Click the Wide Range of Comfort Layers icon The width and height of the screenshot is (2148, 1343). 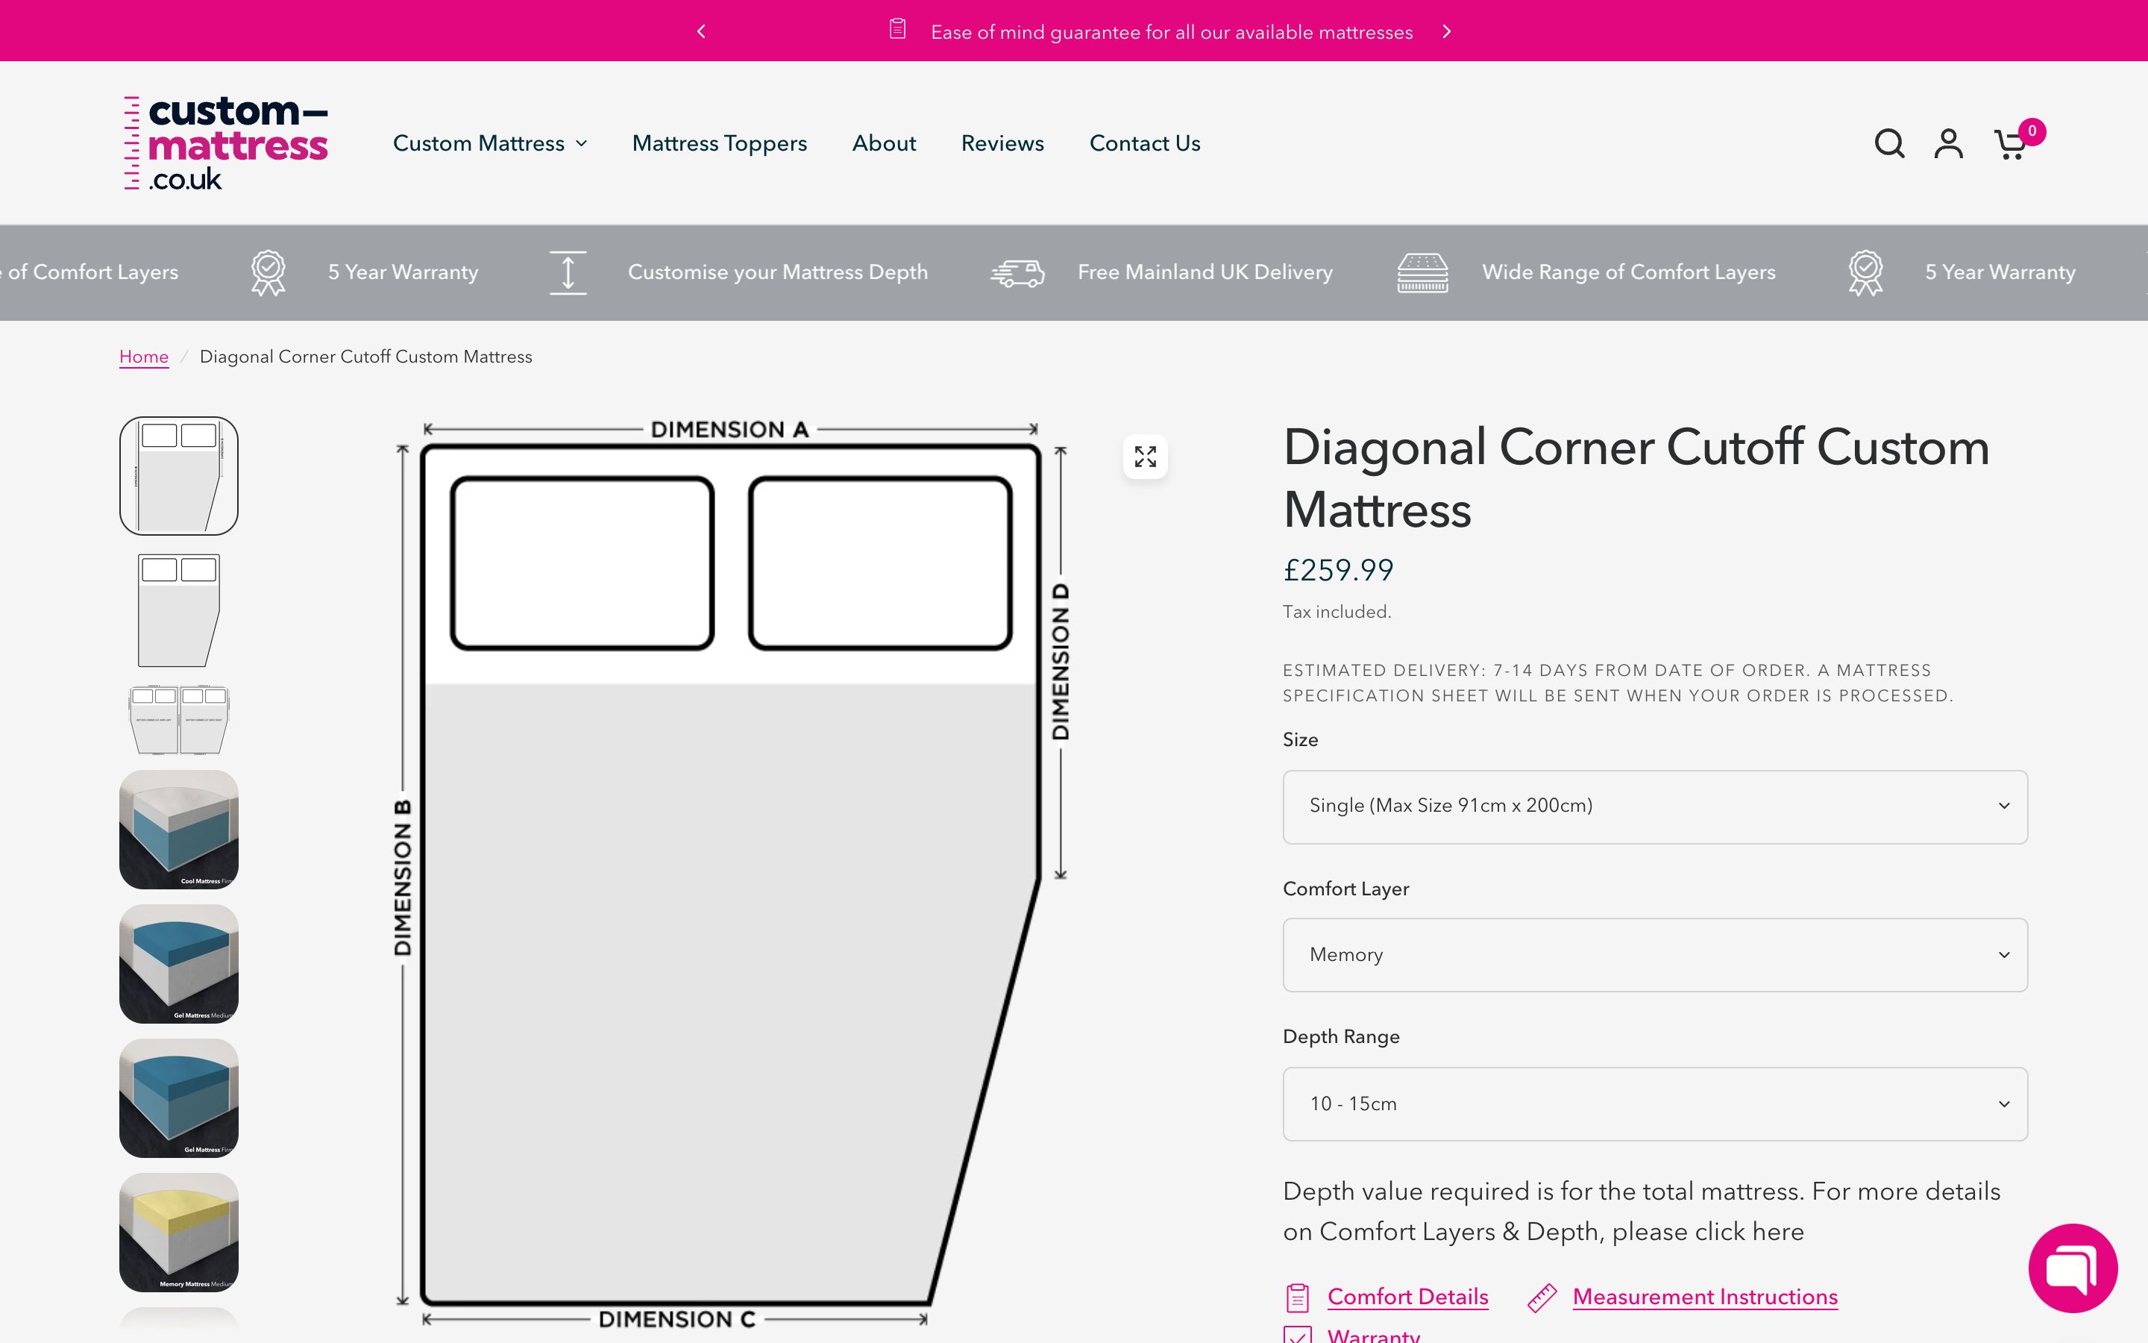tap(1424, 272)
